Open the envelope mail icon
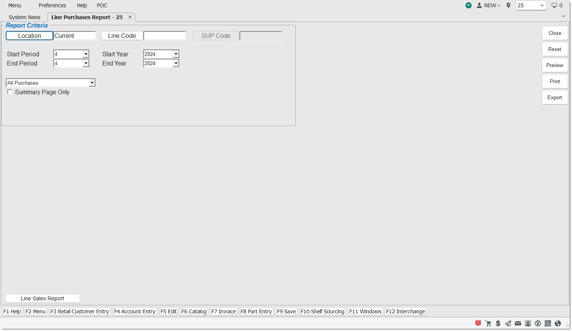This screenshot has height=331, width=572. click(518, 323)
